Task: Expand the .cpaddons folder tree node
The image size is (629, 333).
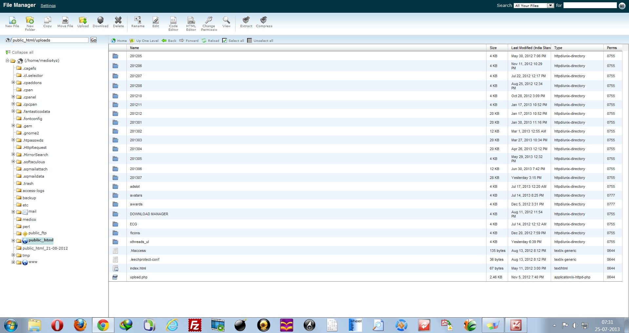Action: [13, 82]
